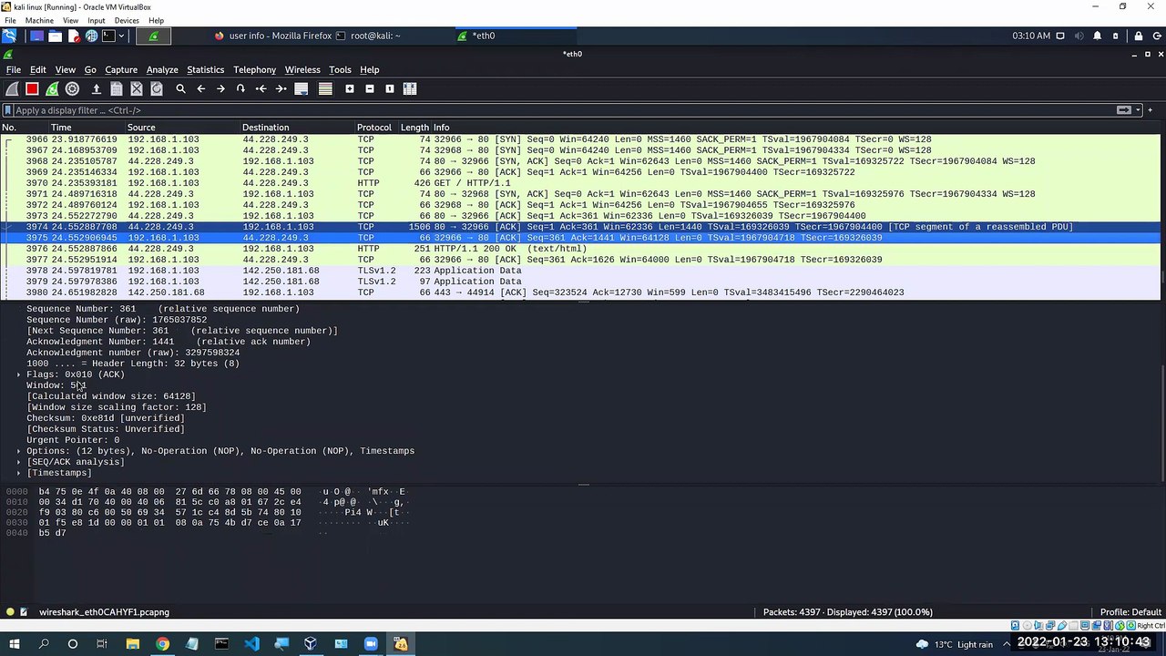Screen dimensions: 1166x656
Task: Open a capture file from the toolbar
Action: [x=96, y=88]
